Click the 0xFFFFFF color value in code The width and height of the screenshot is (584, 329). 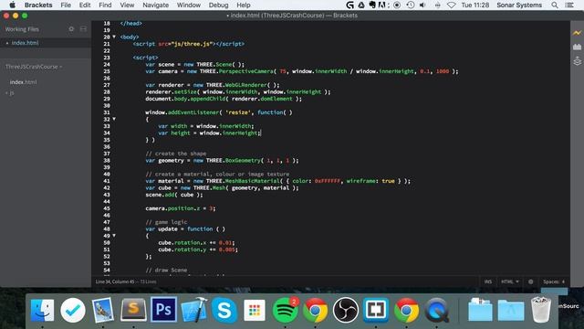tap(328, 181)
